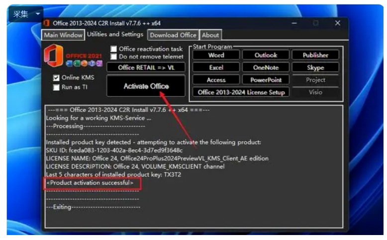The width and height of the screenshot is (387, 240).
Task: Launch Publisher from Start Program
Action: [315, 55]
